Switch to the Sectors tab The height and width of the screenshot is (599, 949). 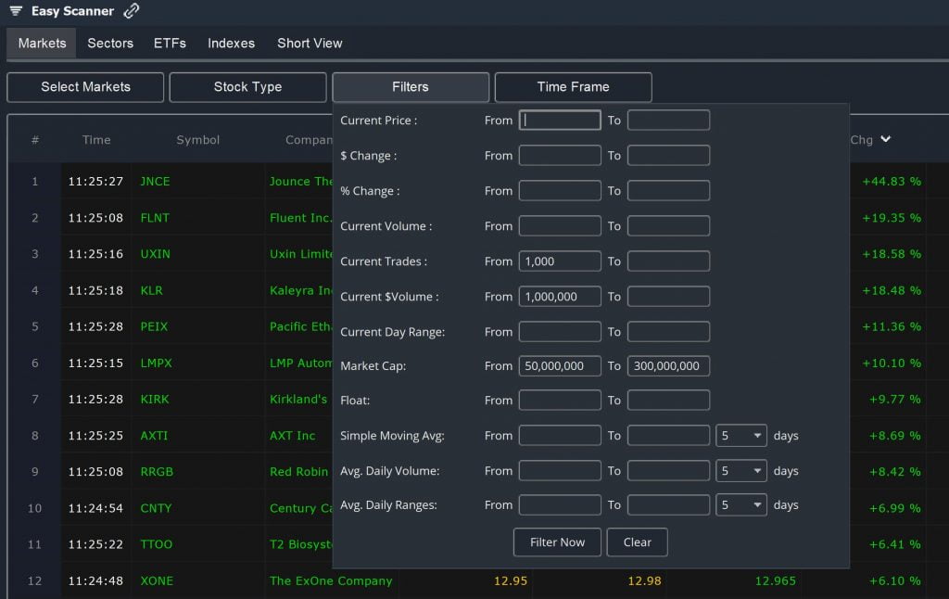tap(110, 44)
